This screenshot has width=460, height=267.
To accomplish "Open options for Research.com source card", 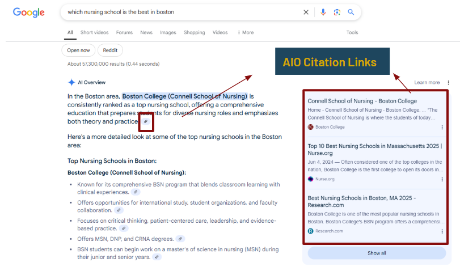I will (442, 231).
